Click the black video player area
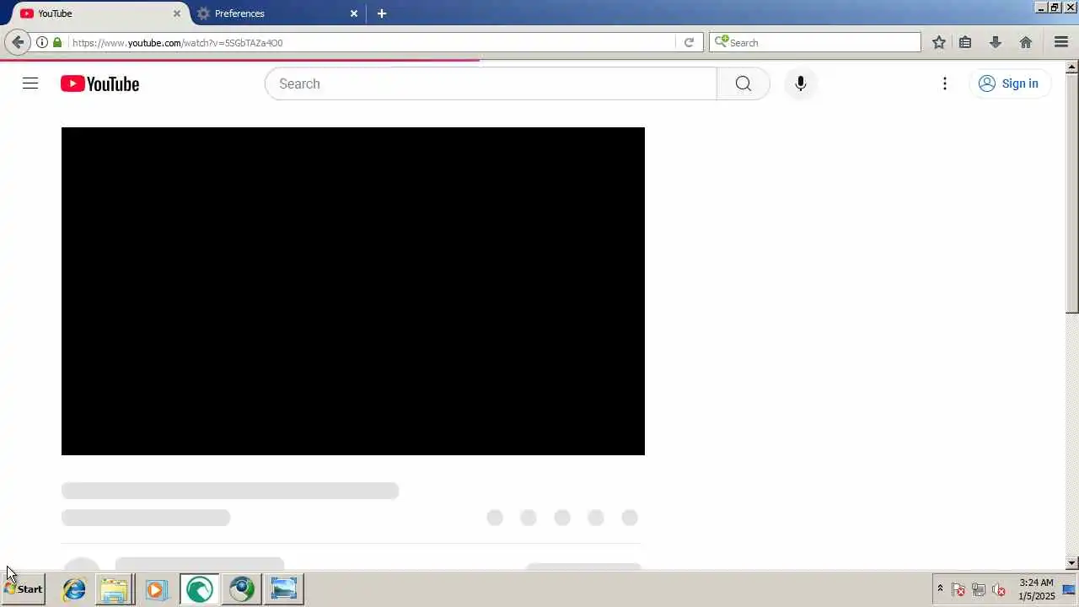The image size is (1079, 607). tap(353, 291)
